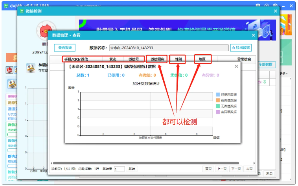298x186 pixels.
Task: Go to 上一页 in data dialog
Action: point(222,169)
